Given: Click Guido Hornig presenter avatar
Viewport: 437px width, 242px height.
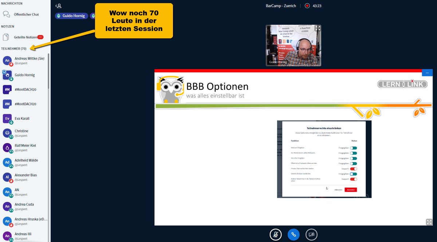Looking at the screenshot, I should tap(7, 75).
